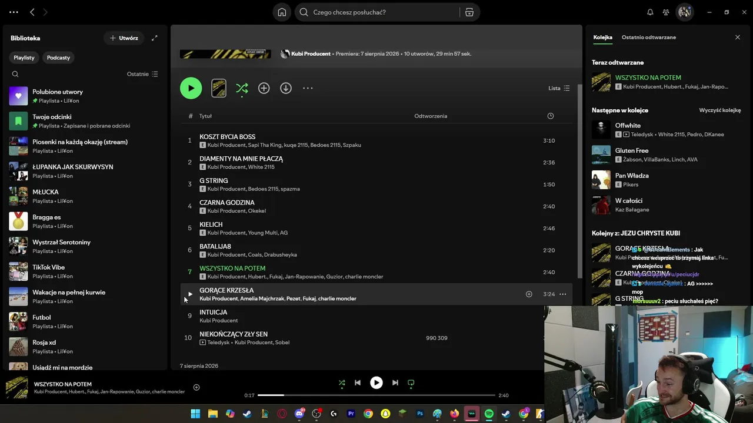This screenshot has width=753, height=423.
Task: Navigate back with the left arrow
Action: coord(32,12)
